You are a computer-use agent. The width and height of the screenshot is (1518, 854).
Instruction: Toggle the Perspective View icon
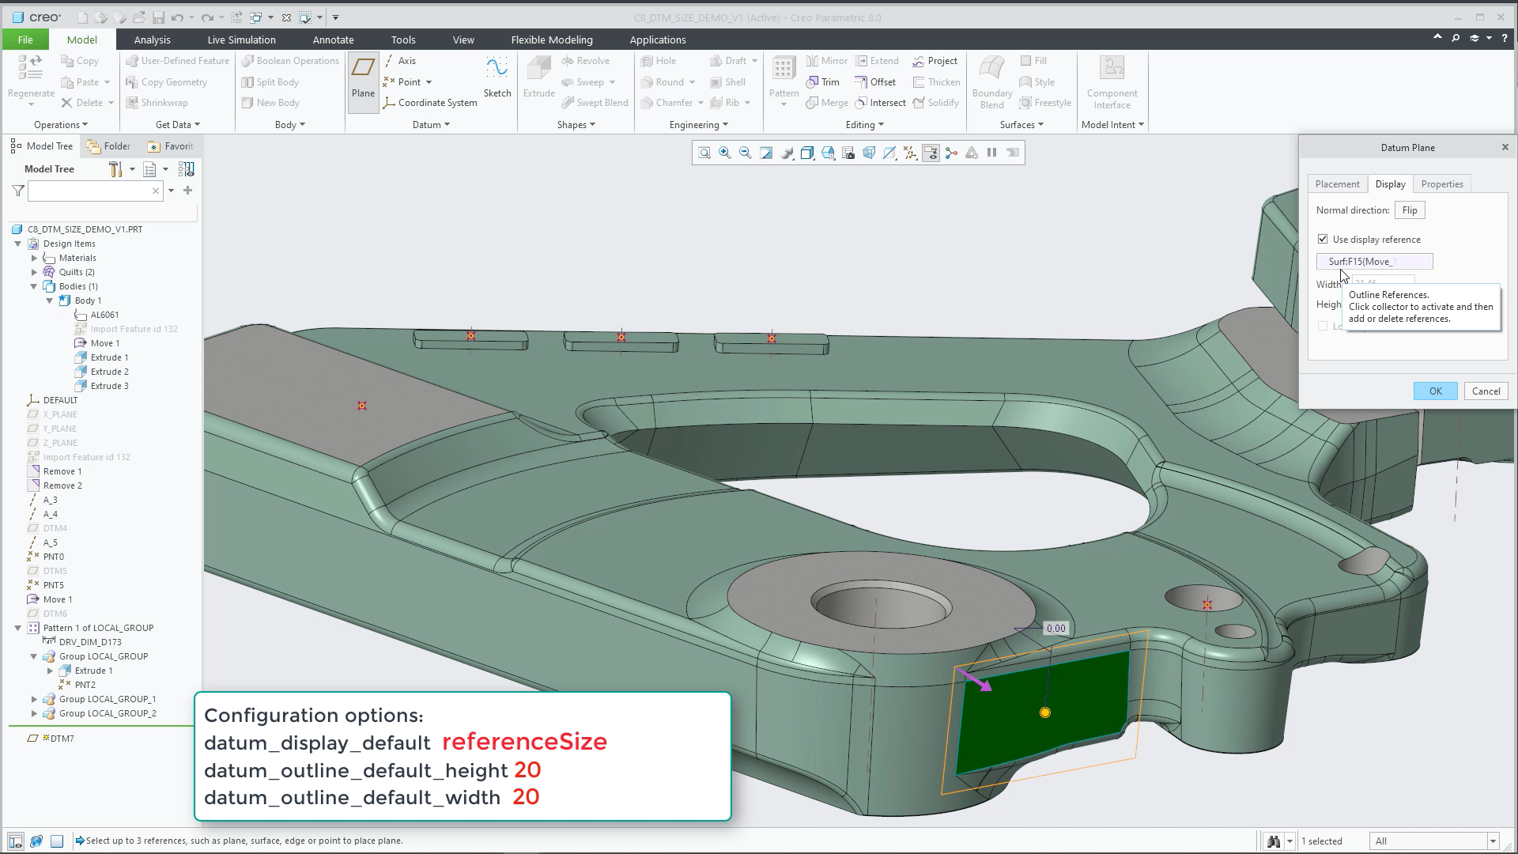coord(869,153)
